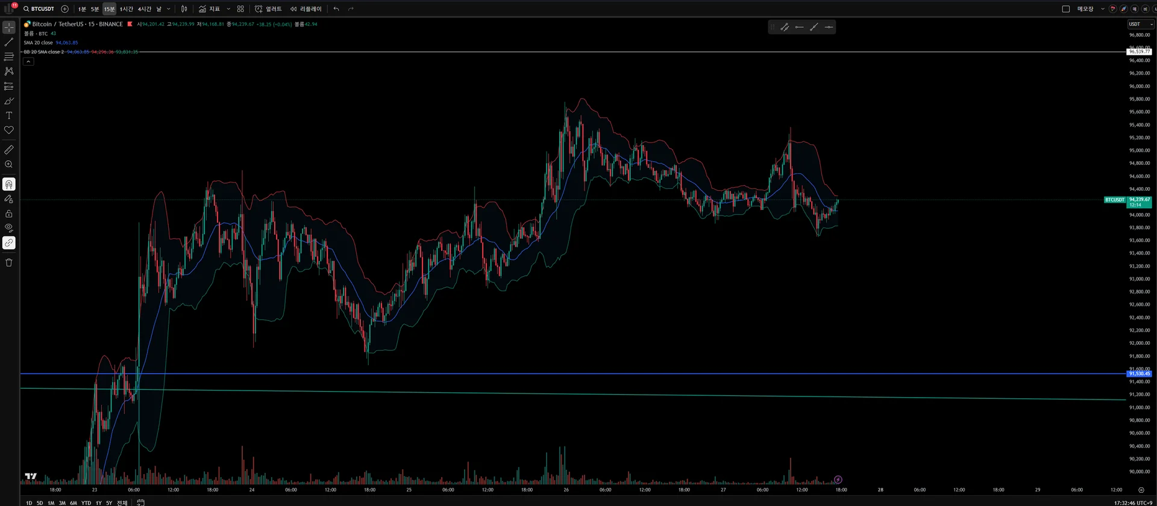The width and height of the screenshot is (1157, 506).
Task: Set date range to 1M
Action: coord(51,503)
